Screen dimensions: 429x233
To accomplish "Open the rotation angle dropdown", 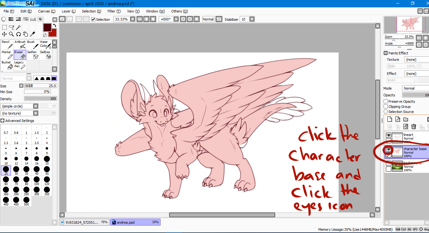I will point(176,19).
